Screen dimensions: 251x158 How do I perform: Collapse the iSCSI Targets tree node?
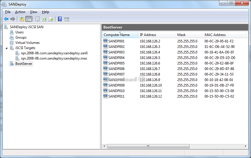(x=6, y=48)
